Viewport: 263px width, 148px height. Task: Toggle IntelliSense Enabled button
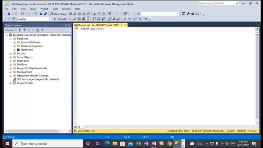pyautogui.click(x=88, y=19)
